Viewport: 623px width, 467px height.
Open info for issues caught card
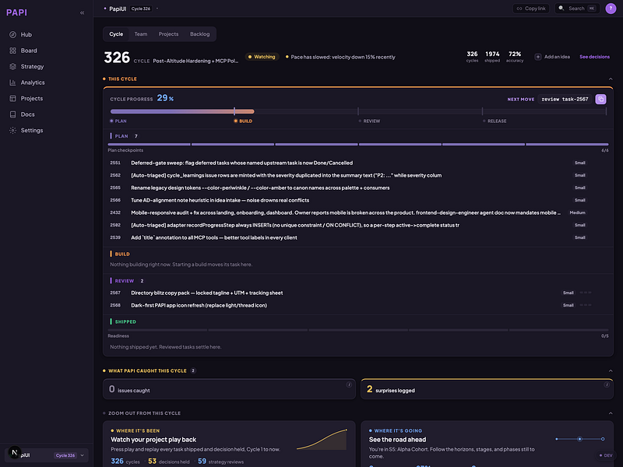click(349, 384)
